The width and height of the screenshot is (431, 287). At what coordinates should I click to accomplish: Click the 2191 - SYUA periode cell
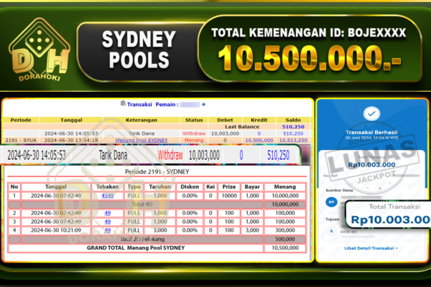tap(21, 140)
